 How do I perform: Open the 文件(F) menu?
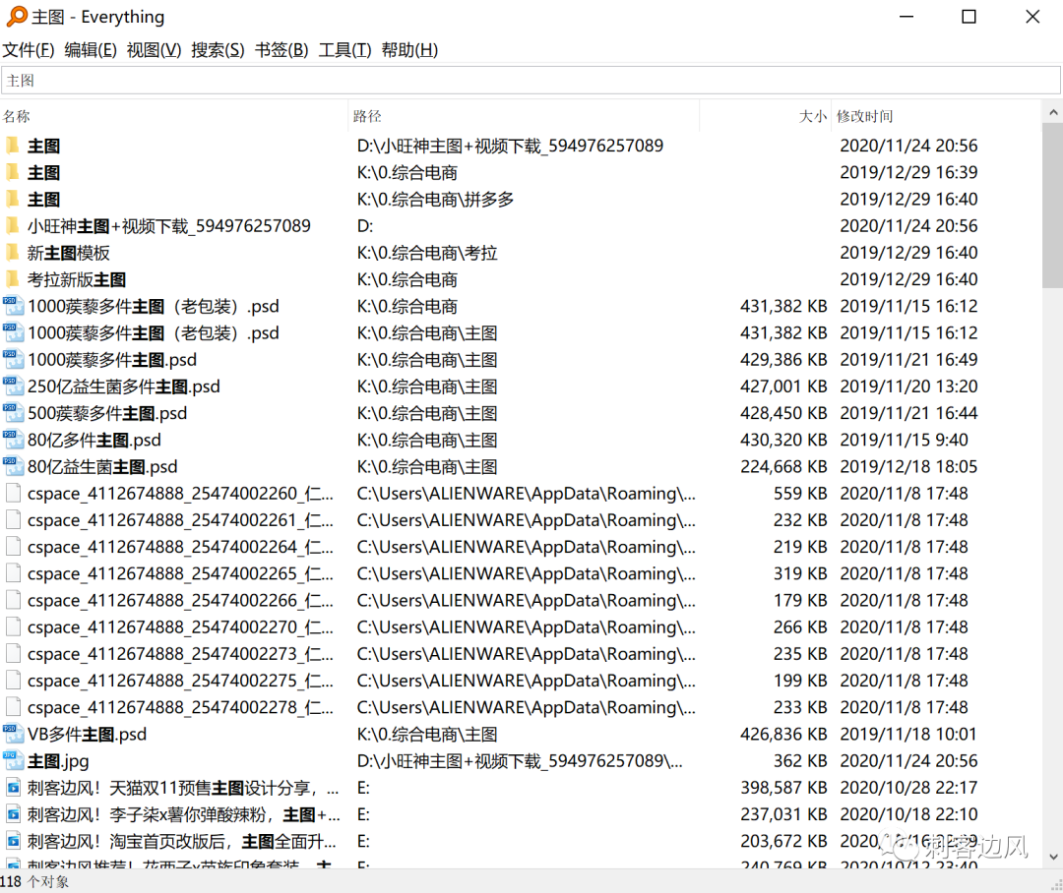pyautogui.click(x=29, y=50)
